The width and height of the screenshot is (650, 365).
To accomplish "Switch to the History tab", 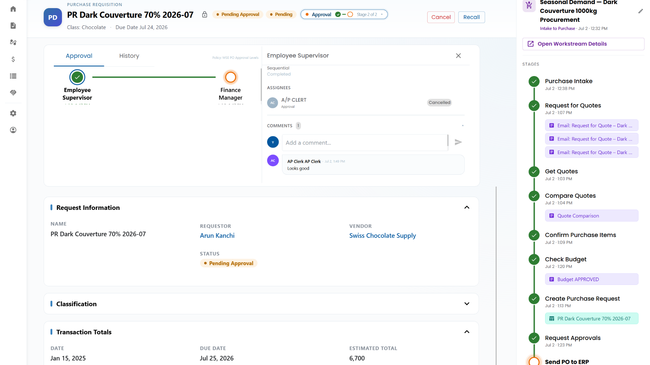I will click(129, 56).
